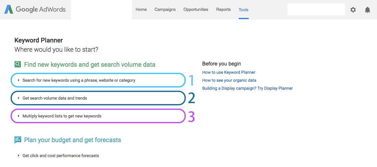Select the Reports tab
The height and width of the screenshot is (167, 377).
point(223,10)
